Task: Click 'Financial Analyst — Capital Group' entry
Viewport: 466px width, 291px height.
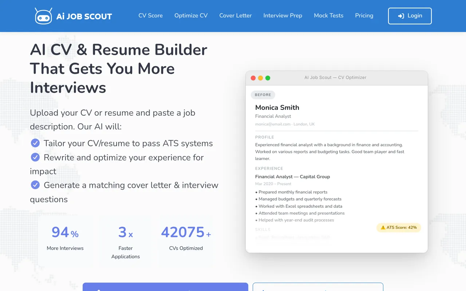Action: tap(293, 177)
